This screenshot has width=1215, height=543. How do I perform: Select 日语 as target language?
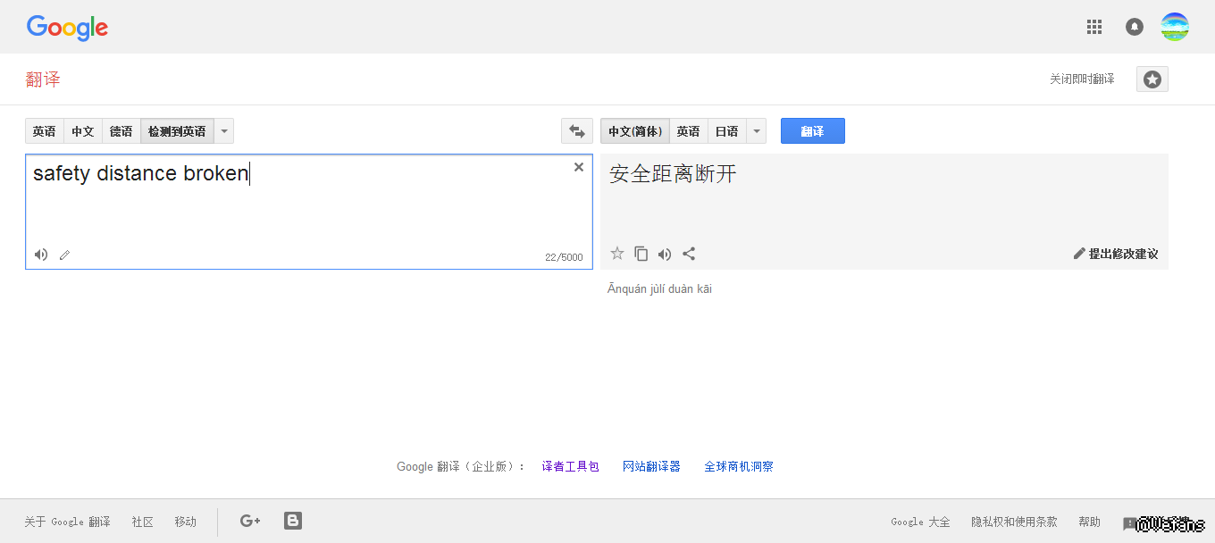click(x=727, y=131)
